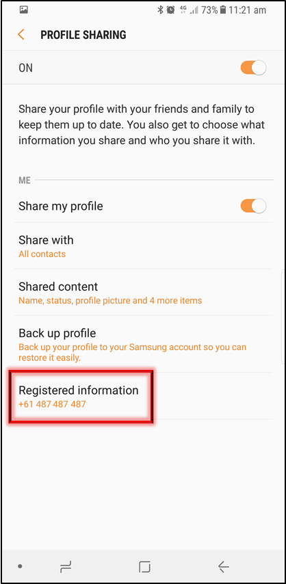Screen dimensions: 286x584
Task: Open Registered information entry
Action: pos(143,396)
